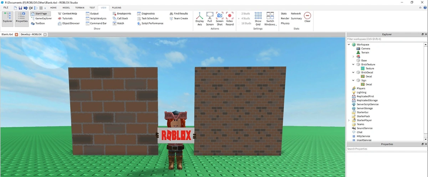Select the Explorer scrollbar down arrow

coord(426,140)
